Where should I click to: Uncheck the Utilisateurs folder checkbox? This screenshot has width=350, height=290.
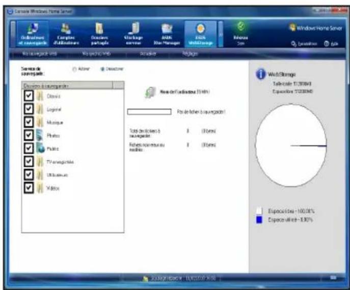click(x=29, y=175)
